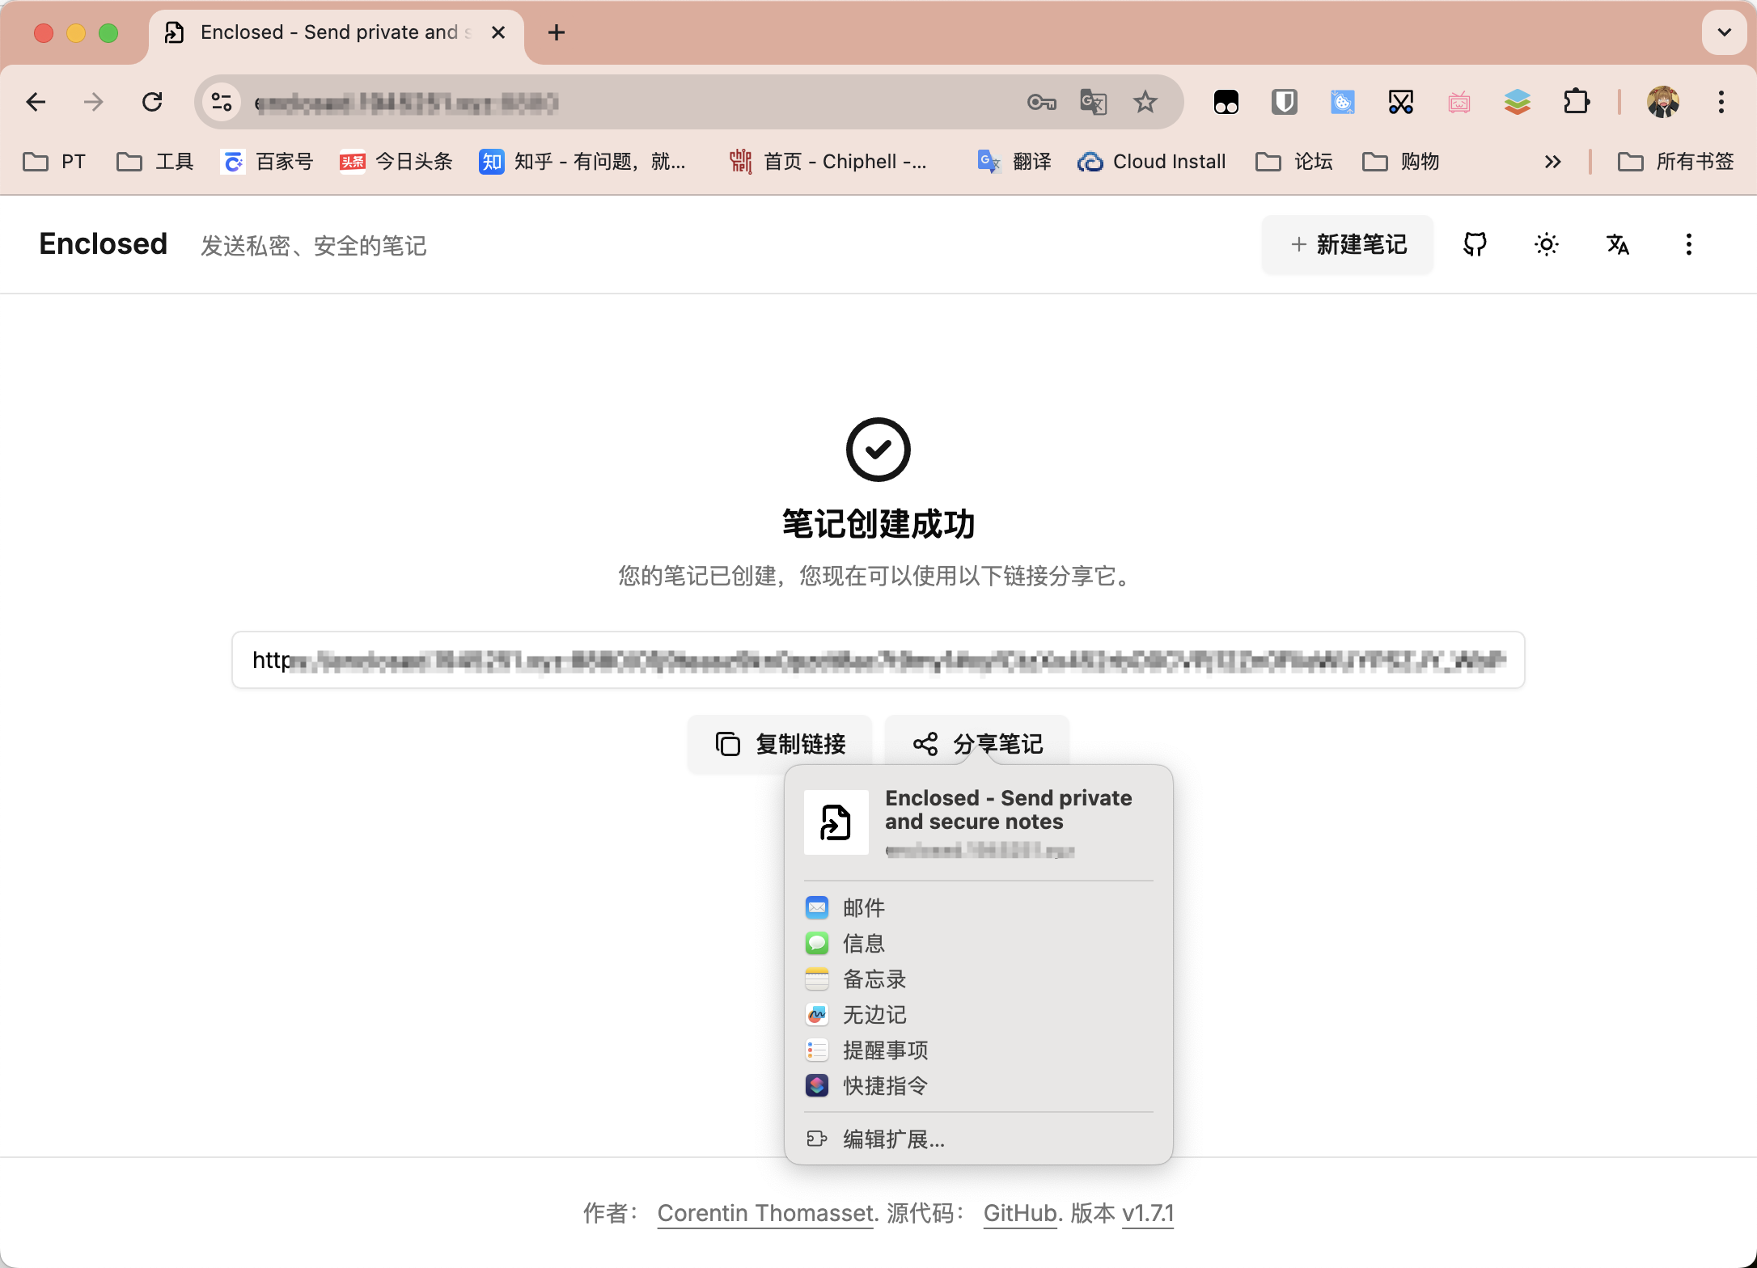Open the GitHub source code footer link

1020,1213
